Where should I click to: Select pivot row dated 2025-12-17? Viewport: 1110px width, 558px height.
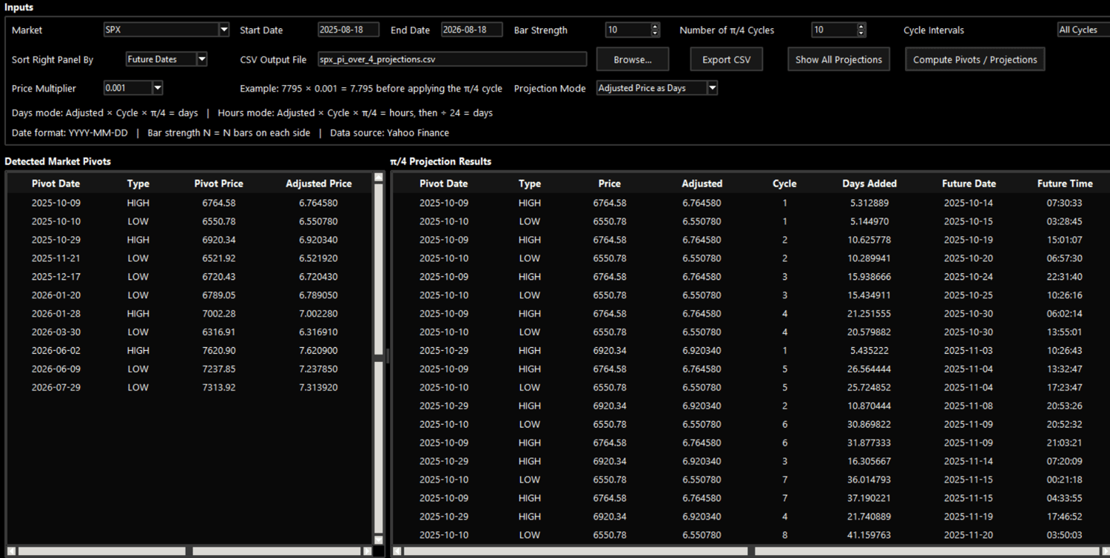tap(189, 277)
